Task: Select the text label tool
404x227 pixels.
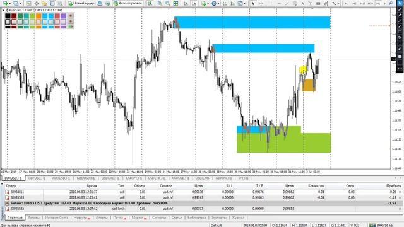Action: coord(310,3)
